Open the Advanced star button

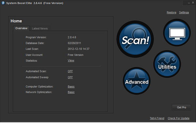click(x=137, y=81)
